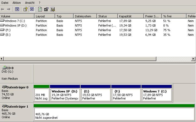
Task: Select the (F:) volume list row
Action: coord(98,30)
